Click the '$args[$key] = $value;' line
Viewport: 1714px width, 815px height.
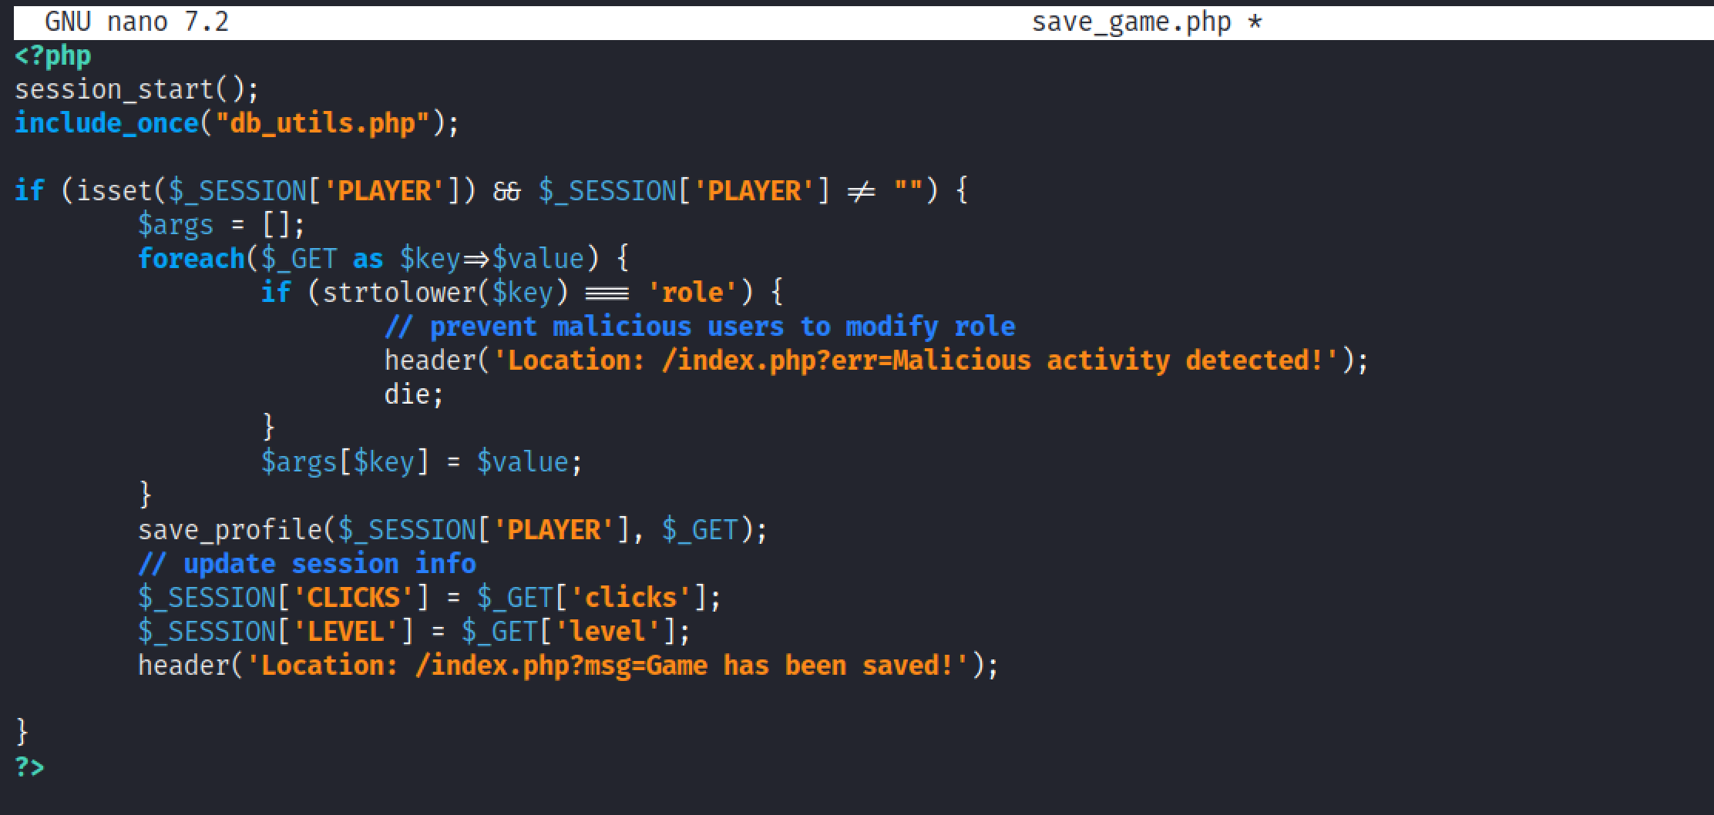[x=422, y=462]
